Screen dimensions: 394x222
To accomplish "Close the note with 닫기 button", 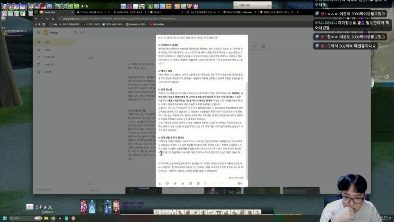I will (x=239, y=183).
